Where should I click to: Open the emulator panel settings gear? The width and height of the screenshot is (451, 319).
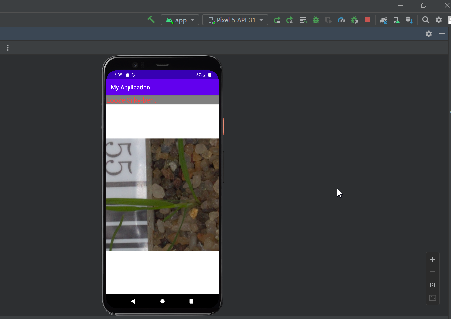pos(429,34)
